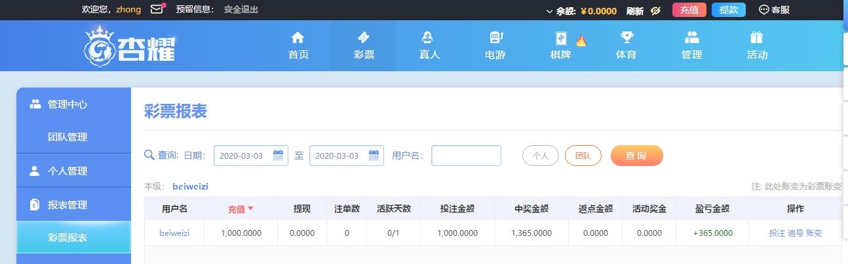The width and height of the screenshot is (848, 264).
Task: Open 团队管理 in the sidebar
Action: tap(67, 137)
